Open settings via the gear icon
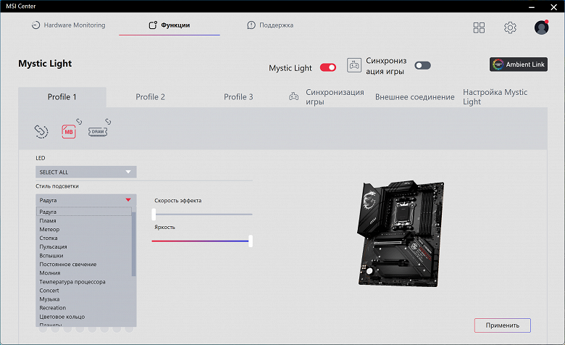 (x=510, y=28)
